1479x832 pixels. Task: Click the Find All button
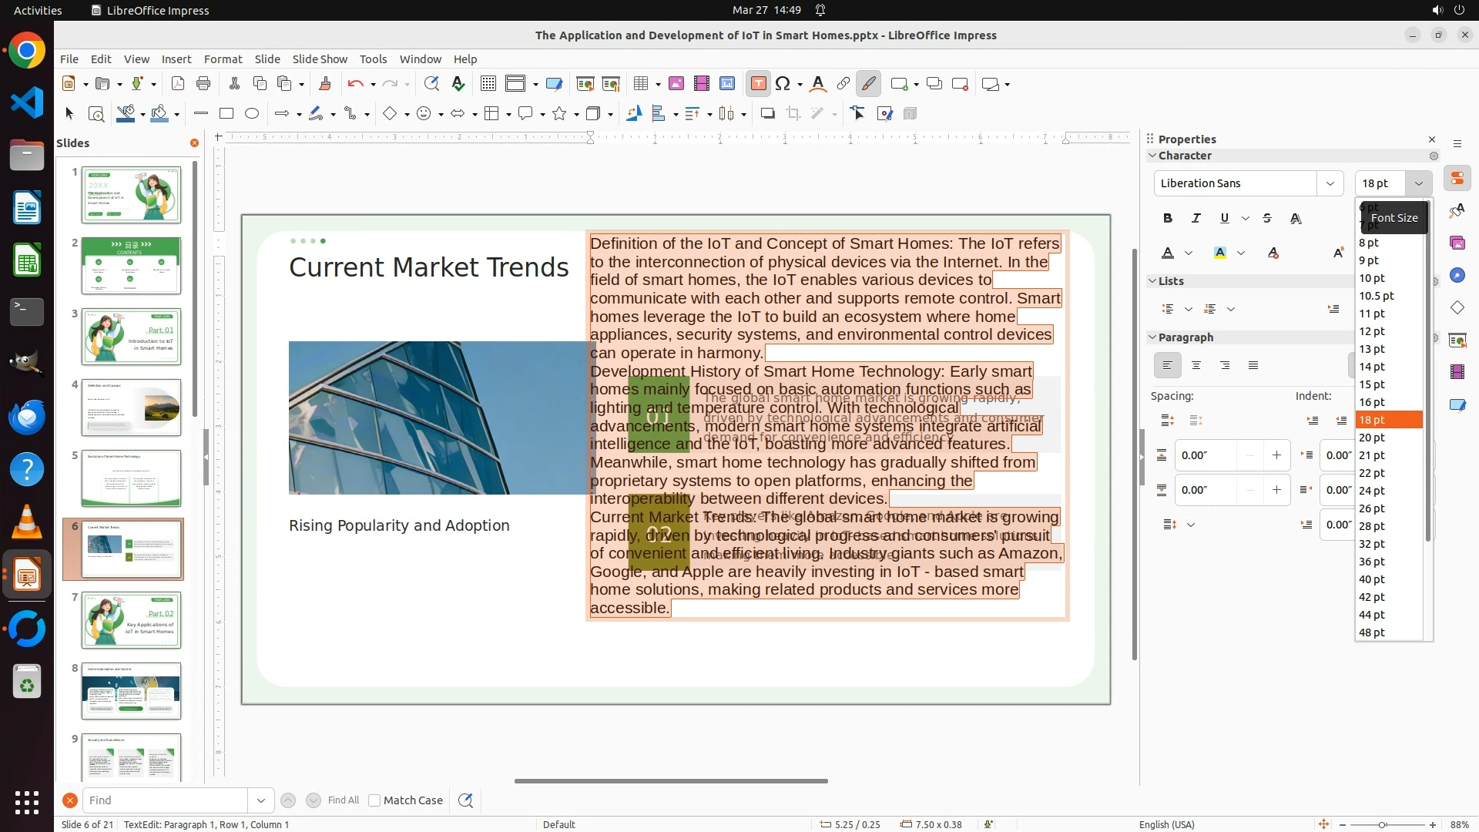(343, 800)
